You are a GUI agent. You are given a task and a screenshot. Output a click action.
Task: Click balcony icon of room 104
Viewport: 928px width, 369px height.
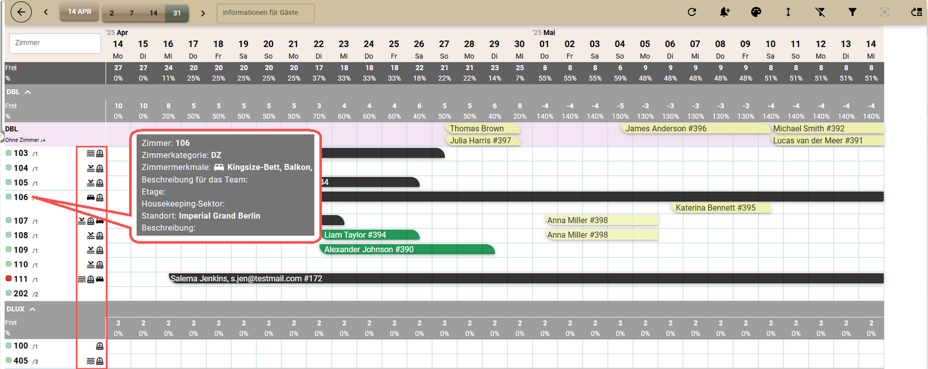click(x=99, y=168)
